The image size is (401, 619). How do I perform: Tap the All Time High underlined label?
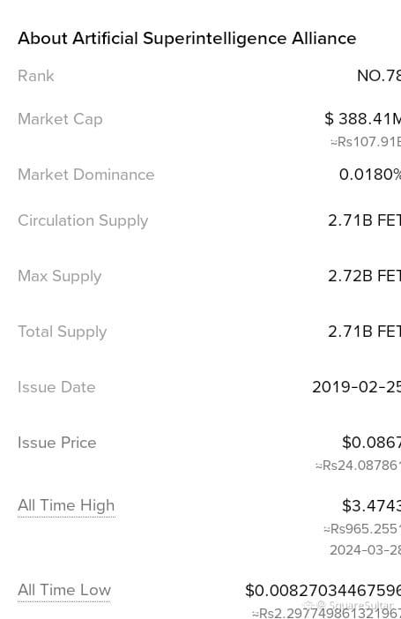click(x=66, y=505)
